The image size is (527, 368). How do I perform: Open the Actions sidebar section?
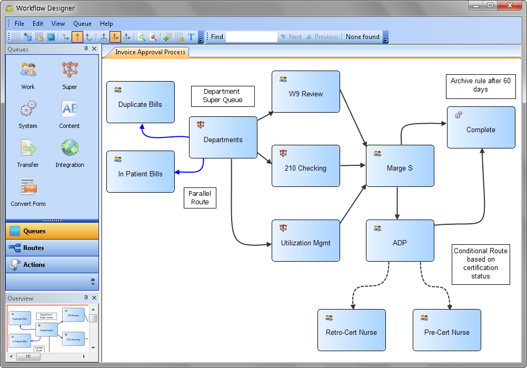52,264
